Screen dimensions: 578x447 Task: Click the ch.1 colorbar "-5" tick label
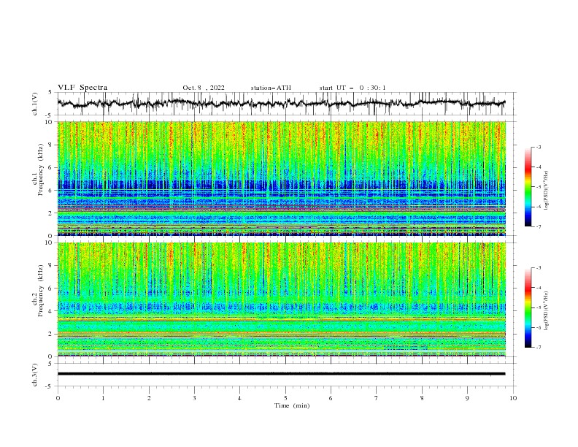[539, 187]
